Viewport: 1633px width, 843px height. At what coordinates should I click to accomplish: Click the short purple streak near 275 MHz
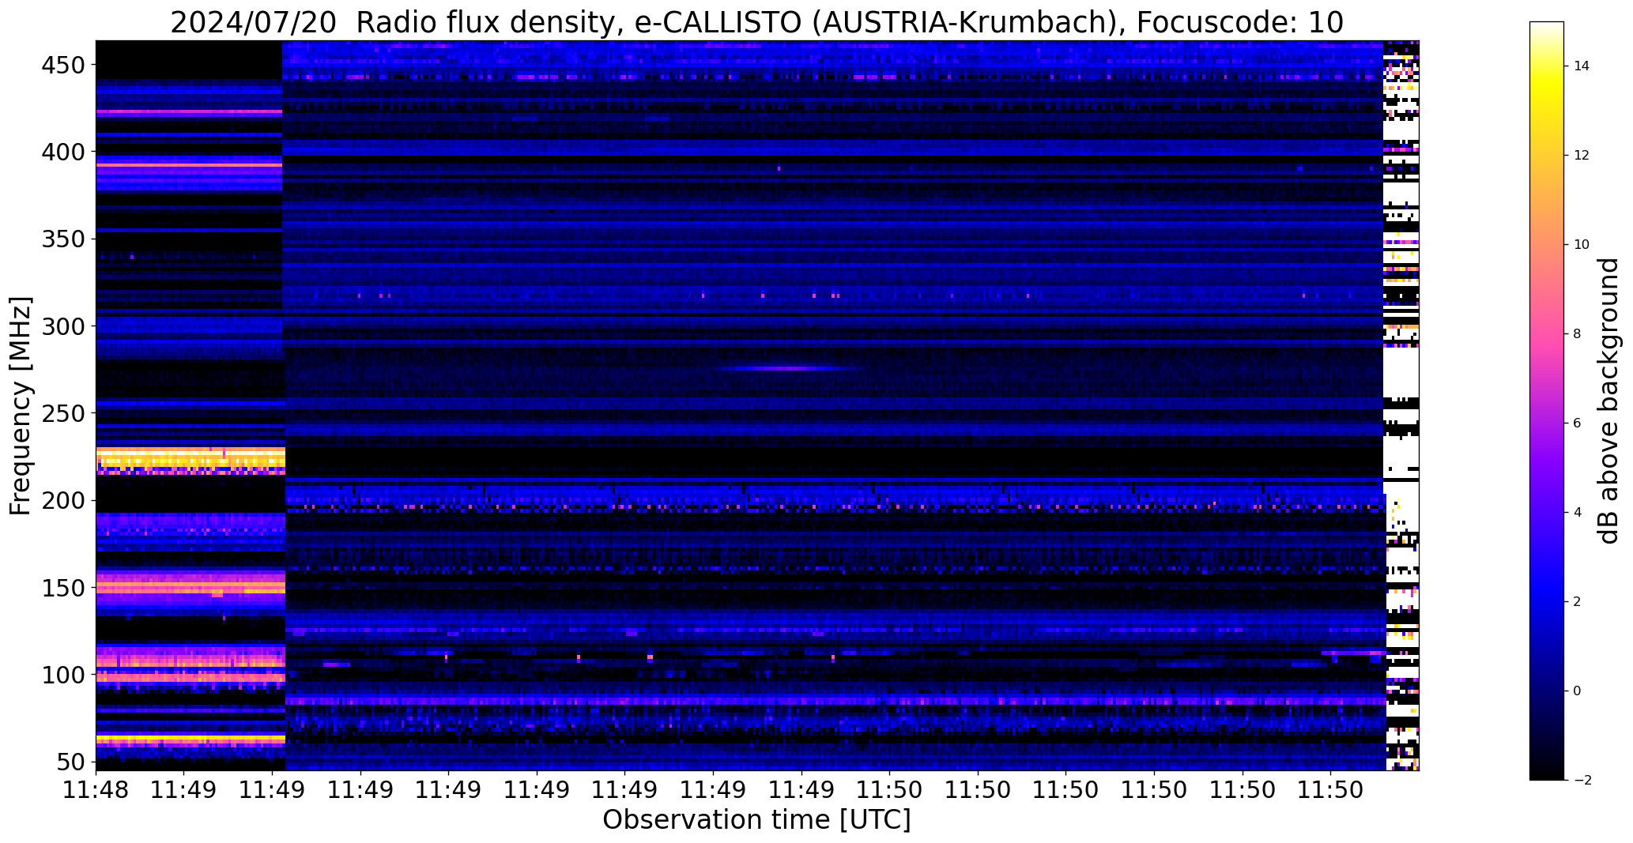pos(786,368)
